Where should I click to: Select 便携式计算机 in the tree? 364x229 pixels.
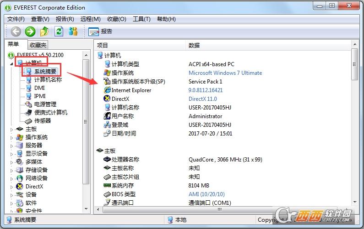[51, 112]
